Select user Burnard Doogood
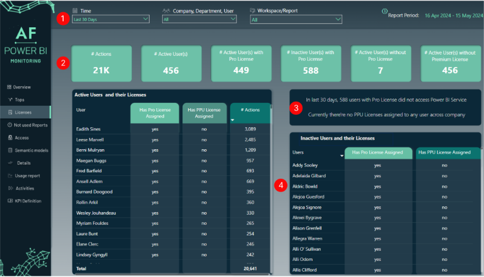This screenshot has width=484, height=277. pyautogui.click(x=94, y=192)
